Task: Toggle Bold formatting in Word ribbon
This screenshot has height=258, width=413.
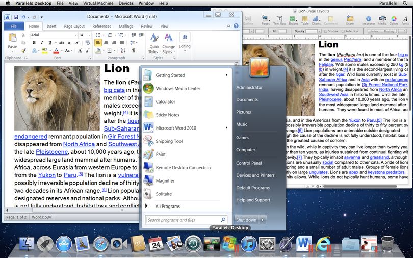Action: point(34,43)
